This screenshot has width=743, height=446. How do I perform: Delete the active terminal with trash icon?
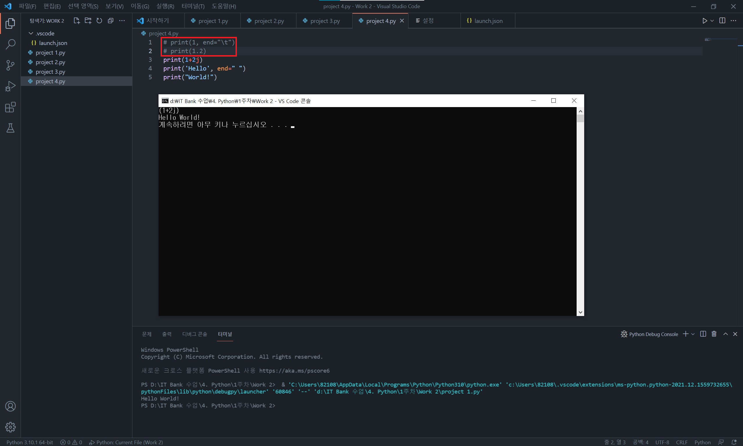714,334
